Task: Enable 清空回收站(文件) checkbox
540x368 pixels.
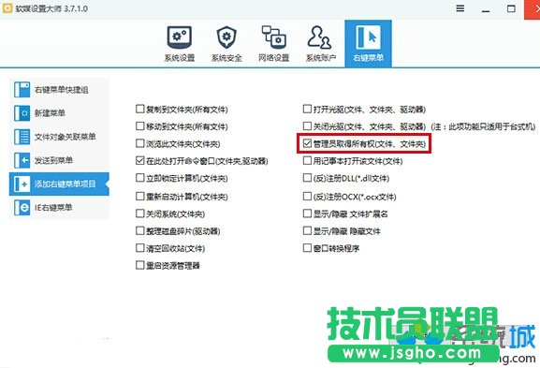Action: click(x=139, y=248)
